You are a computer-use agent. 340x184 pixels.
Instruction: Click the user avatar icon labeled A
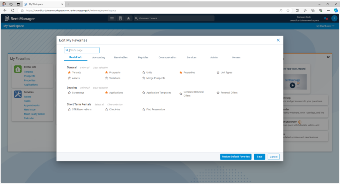point(334,18)
